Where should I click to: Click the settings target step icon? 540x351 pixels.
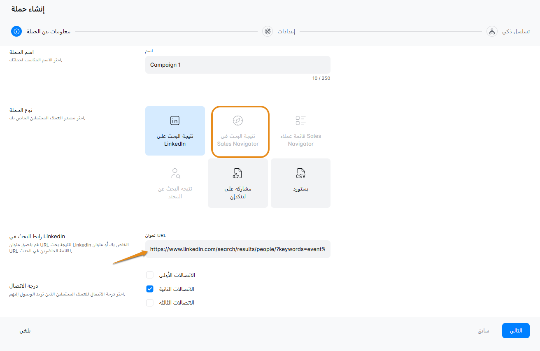[268, 31]
